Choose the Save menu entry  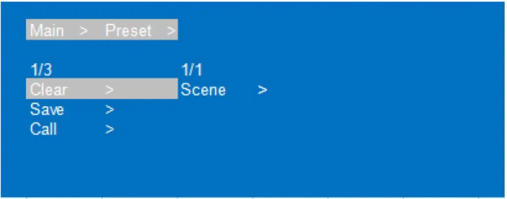pos(47,110)
